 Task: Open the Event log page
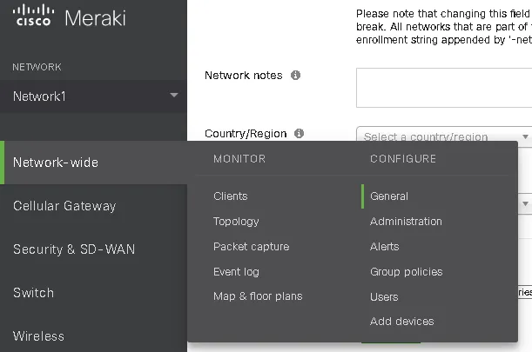pos(236,272)
